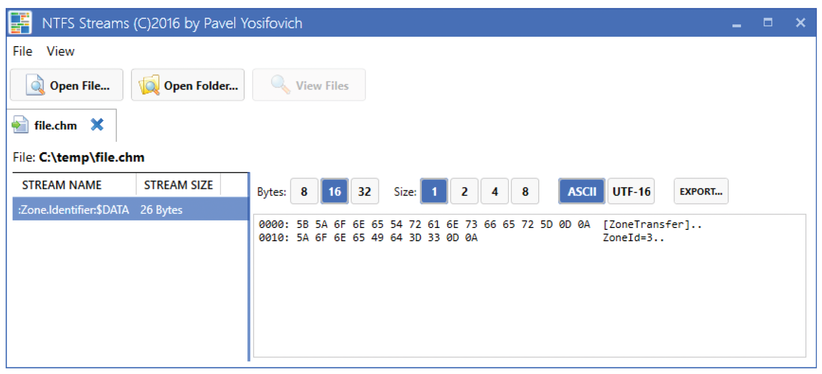Switch text encoding to UTF-16
Image resolution: width=822 pixels, height=374 pixels.
pyautogui.click(x=631, y=191)
